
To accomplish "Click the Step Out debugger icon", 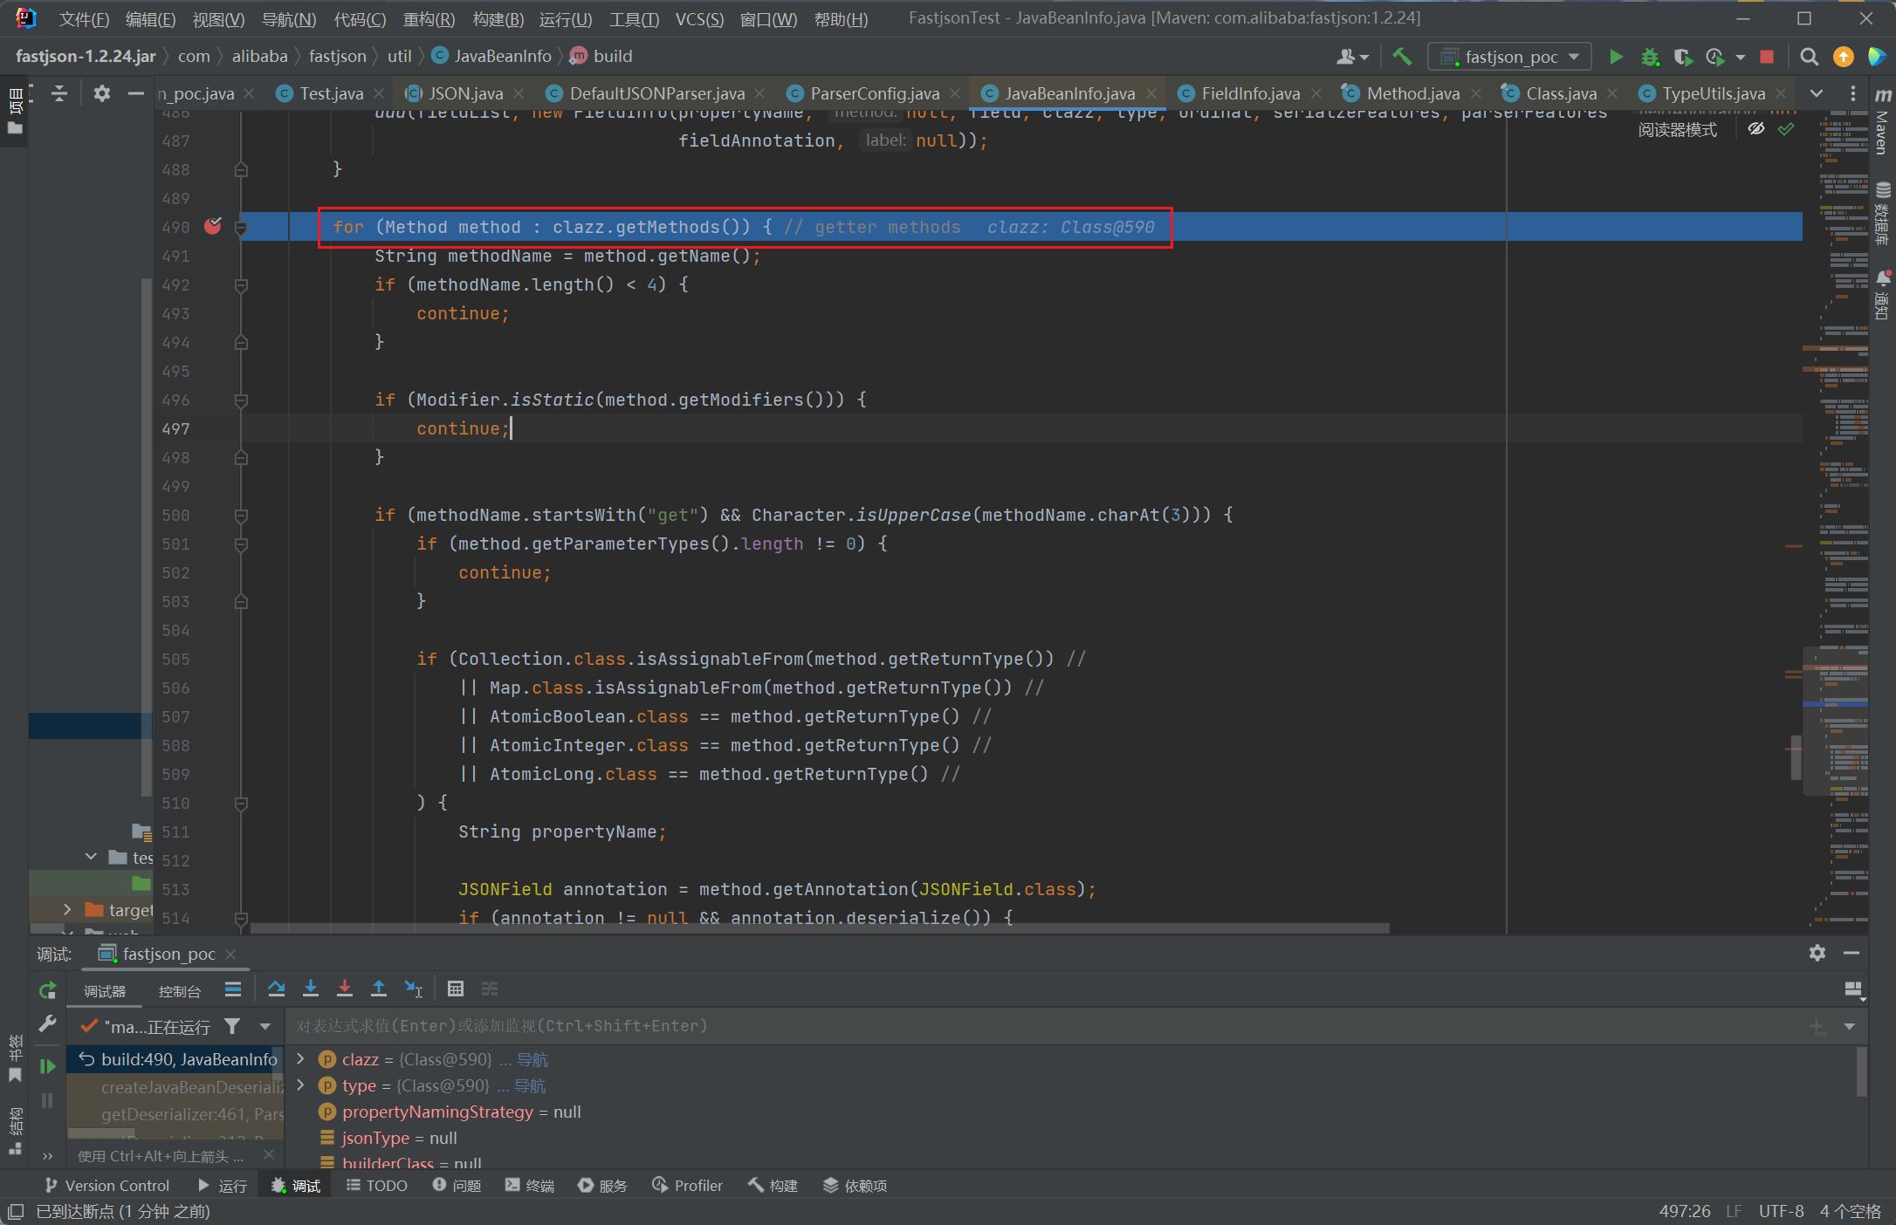I will coord(379,989).
